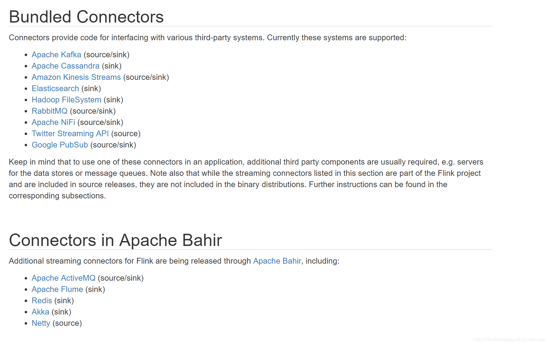Click the doublehappy.blog.csdn.net watermark text
548x345 pixels.
coord(508,340)
